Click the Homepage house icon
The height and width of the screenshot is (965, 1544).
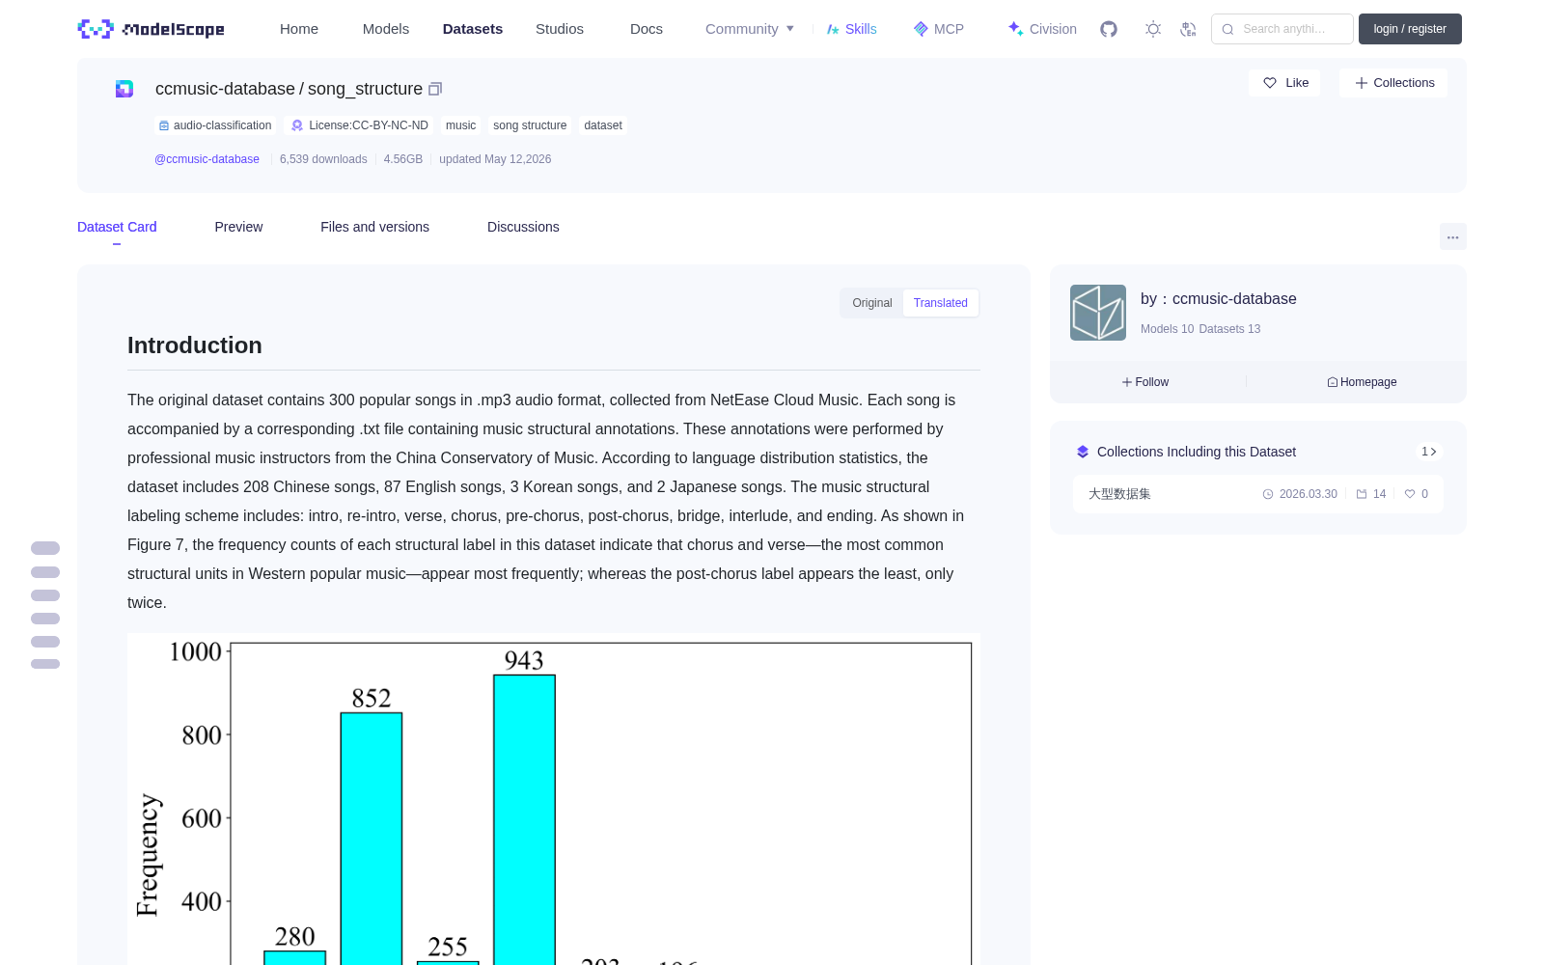pos(1333,382)
